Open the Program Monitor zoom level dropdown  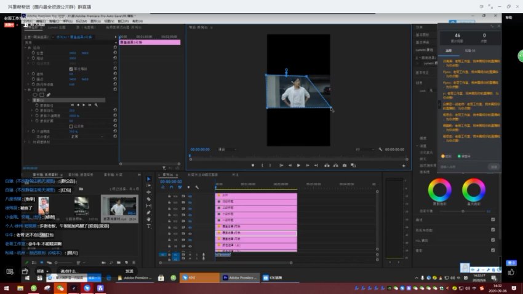[x=227, y=149]
